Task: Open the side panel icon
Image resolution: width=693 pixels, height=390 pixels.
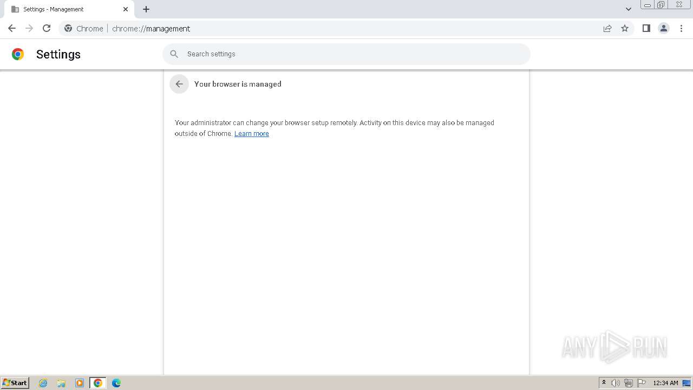Action: coord(646,28)
